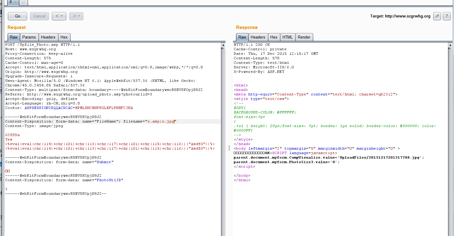Select Repeater tab 4
454x236 pixels.
[11, 2]
